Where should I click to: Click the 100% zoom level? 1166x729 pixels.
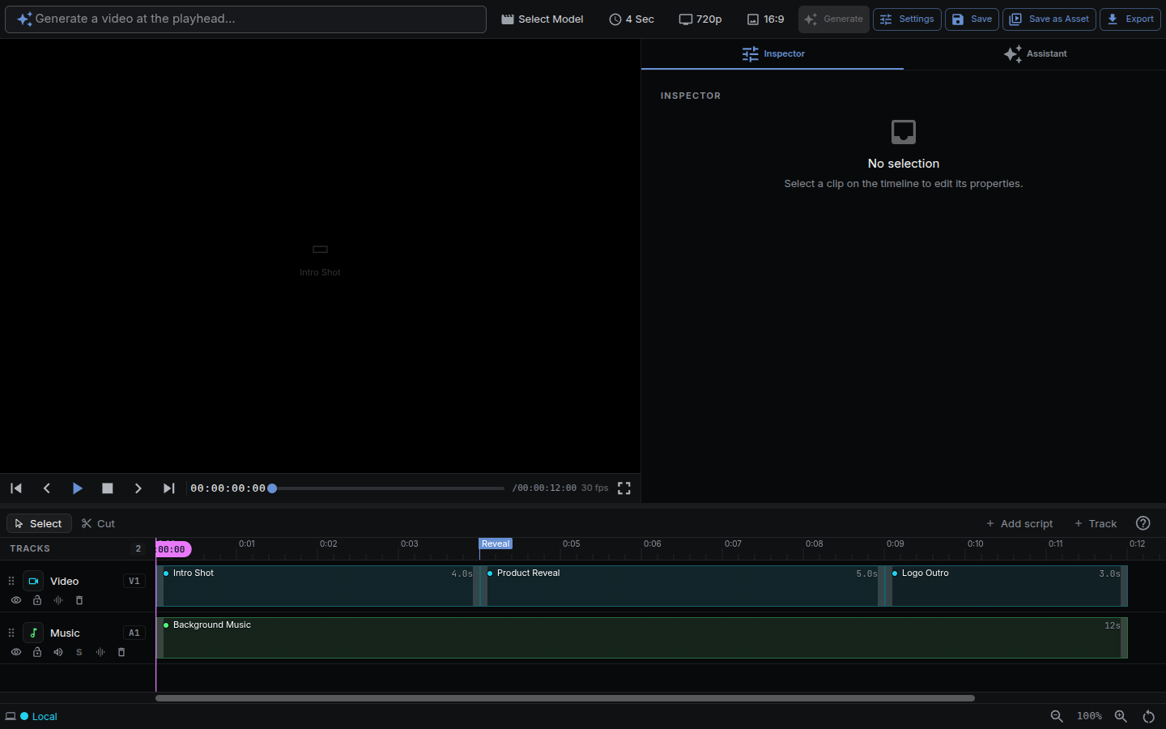pos(1089,716)
